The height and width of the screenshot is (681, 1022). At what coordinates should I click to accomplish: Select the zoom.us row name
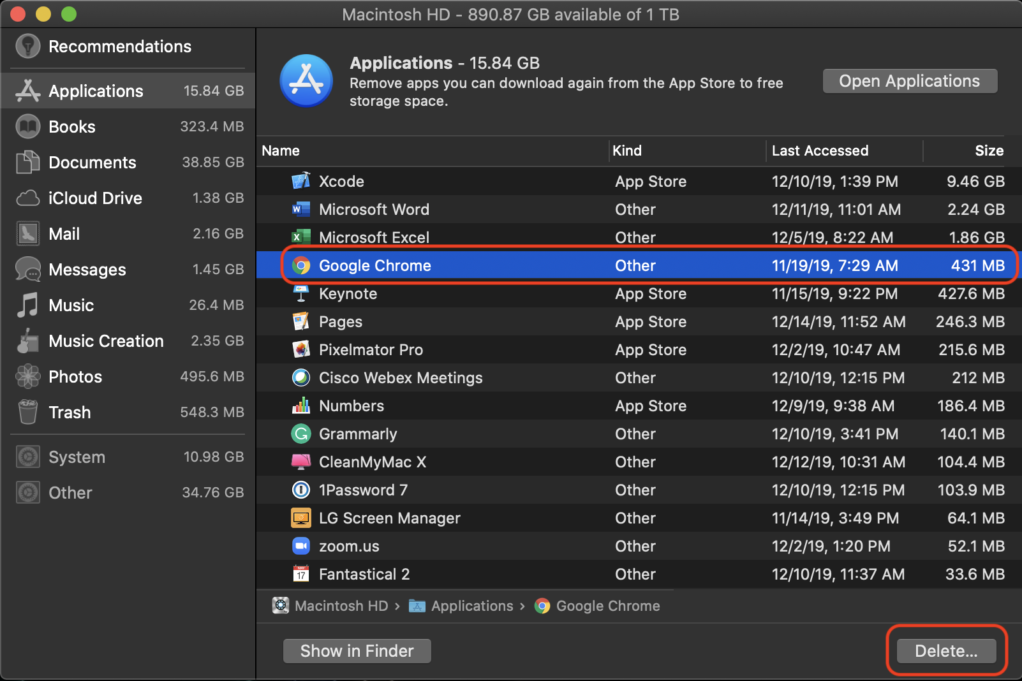point(349,546)
